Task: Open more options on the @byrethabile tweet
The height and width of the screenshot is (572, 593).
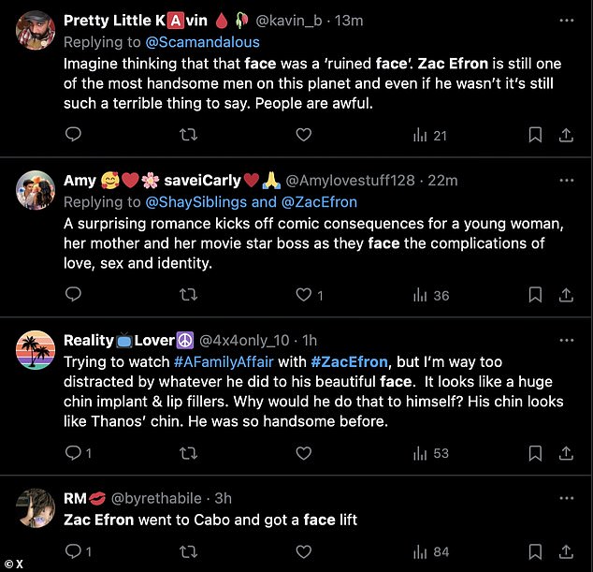Action: (x=566, y=498)
